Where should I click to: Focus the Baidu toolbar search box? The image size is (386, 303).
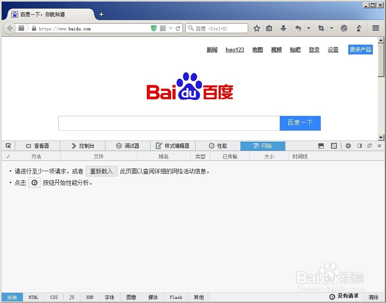point(217,29)
